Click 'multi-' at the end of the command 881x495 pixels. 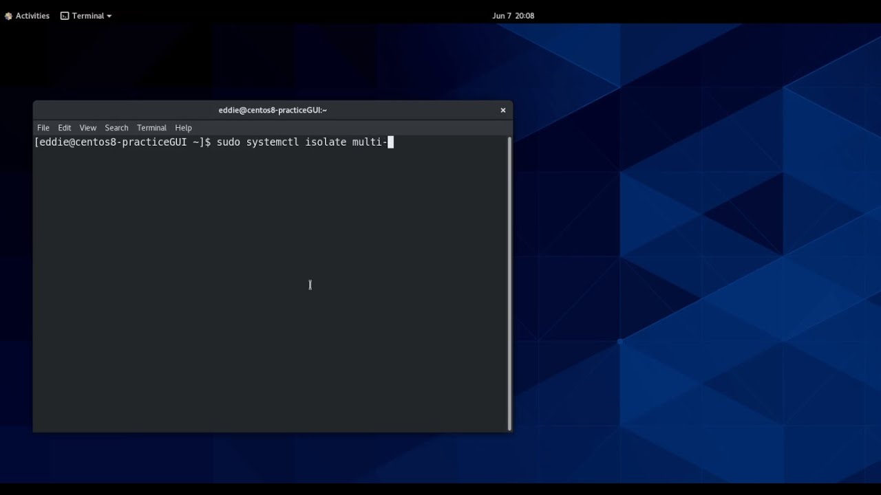pos(370,142)
